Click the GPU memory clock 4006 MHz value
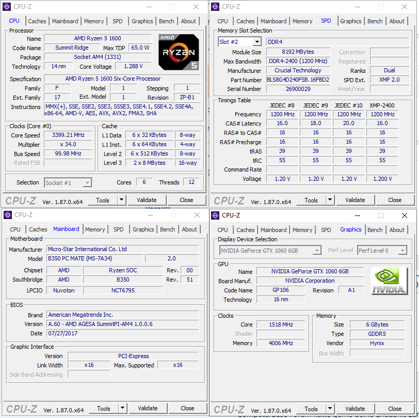 click(281, 343)
